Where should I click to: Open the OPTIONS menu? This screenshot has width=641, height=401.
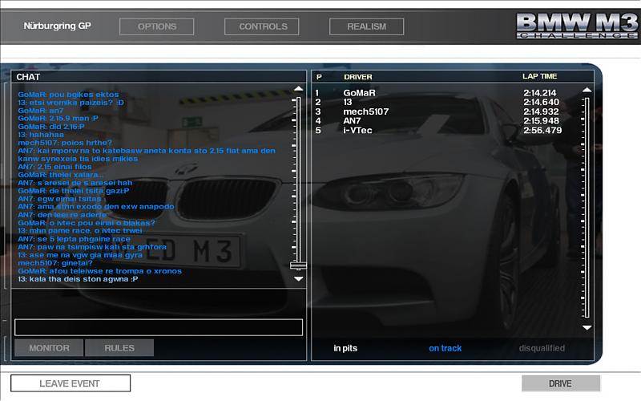coord(156,26)
